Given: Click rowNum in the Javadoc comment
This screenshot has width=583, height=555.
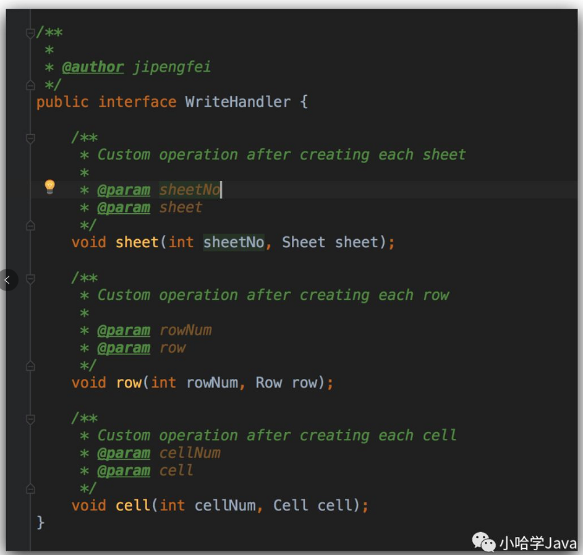Looking at the screenshot, I should coord(185,331).
